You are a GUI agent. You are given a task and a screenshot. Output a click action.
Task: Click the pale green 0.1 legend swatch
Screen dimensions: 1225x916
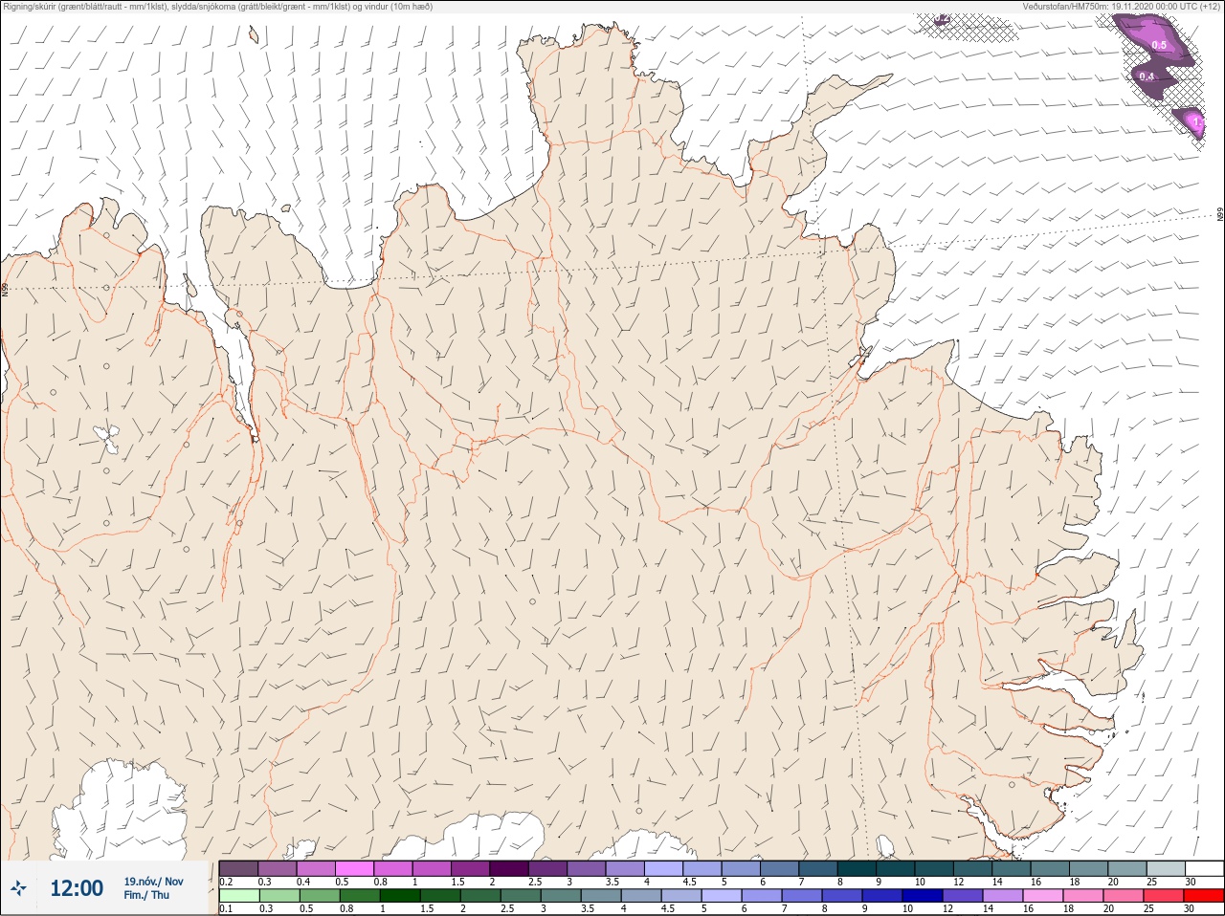pos(239,896)
